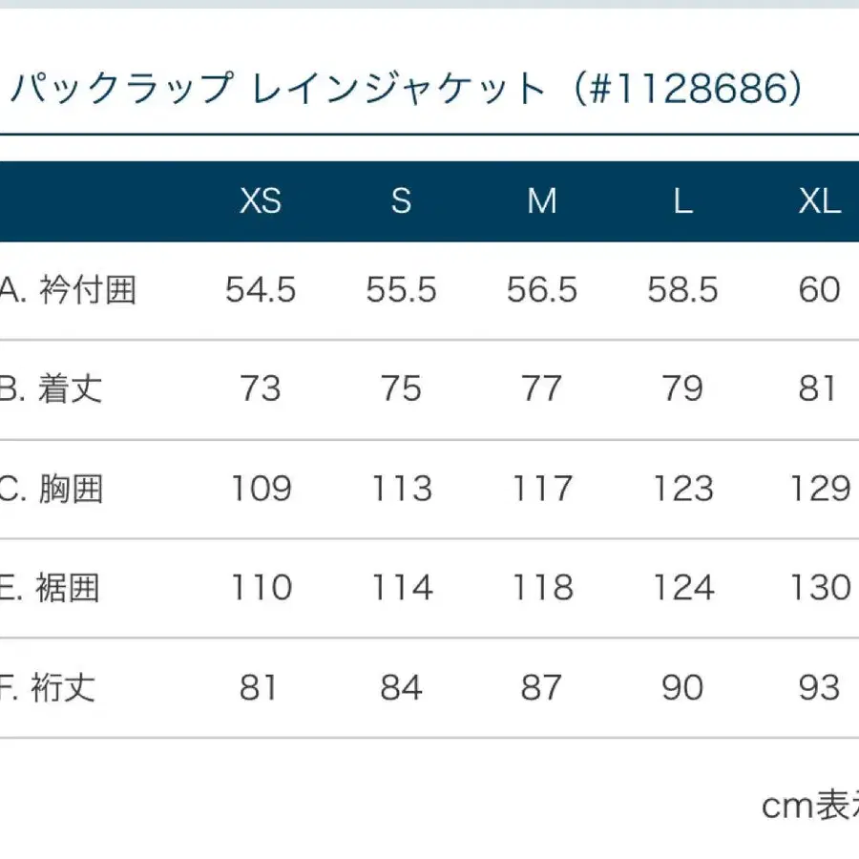Image resolution: width=859 pixels, height=859 pixels.
Task: Click the 54.5 value under XS
Action: 261,290
